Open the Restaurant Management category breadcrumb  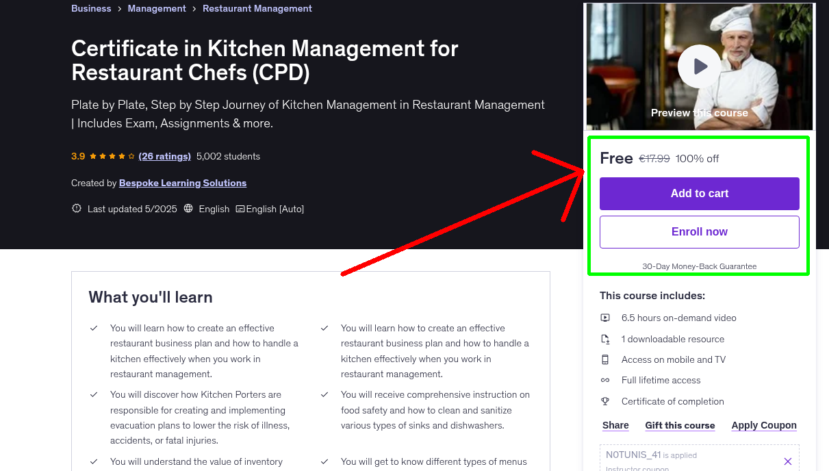coord(257,8)
